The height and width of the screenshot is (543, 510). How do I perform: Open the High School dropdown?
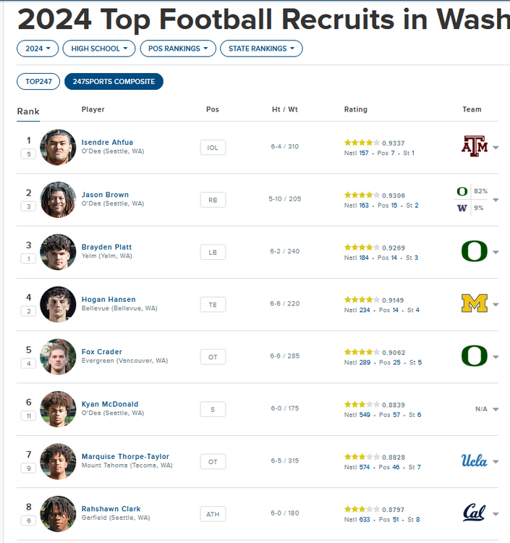pyautogui.click(x=99, y=49)
